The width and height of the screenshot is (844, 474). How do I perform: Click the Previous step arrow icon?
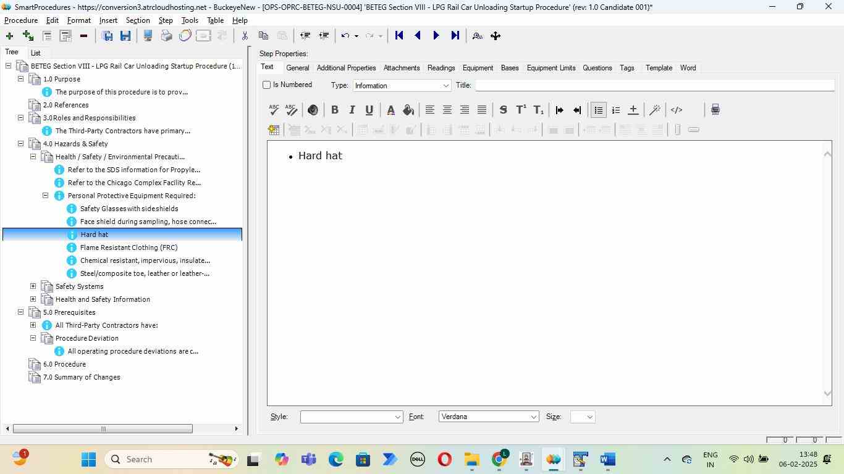click(x=418, y=36)
